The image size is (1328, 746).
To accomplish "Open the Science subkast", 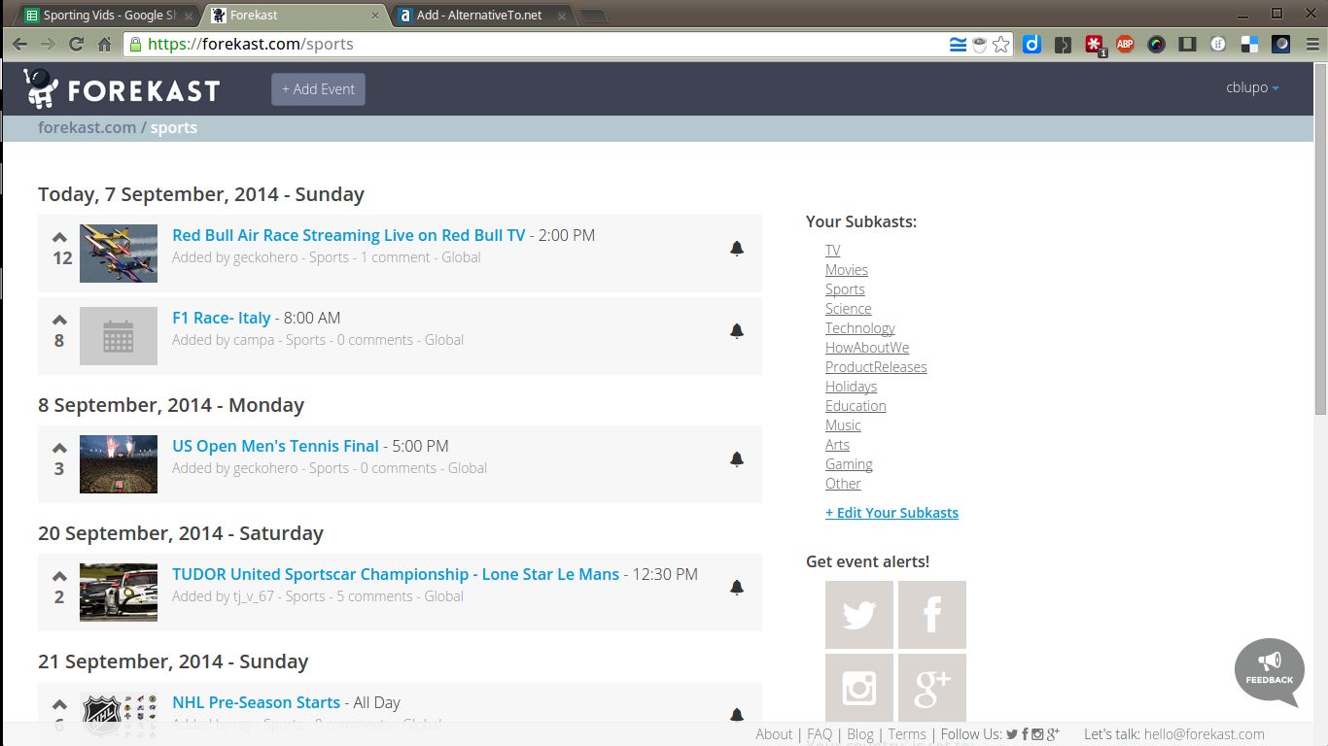I will [x=848, y=309].
